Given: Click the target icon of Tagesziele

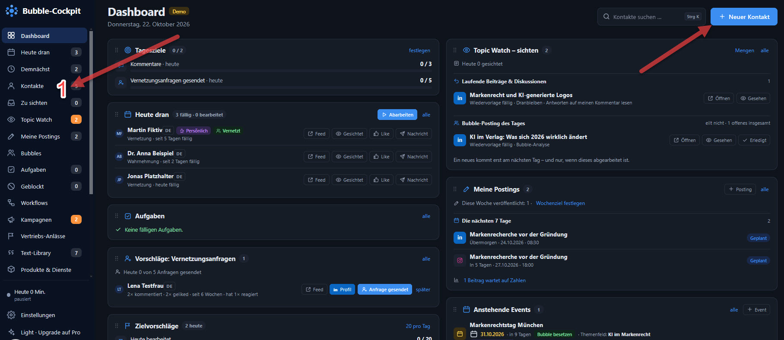Looking at the screenshot, I should click(128, 50).
